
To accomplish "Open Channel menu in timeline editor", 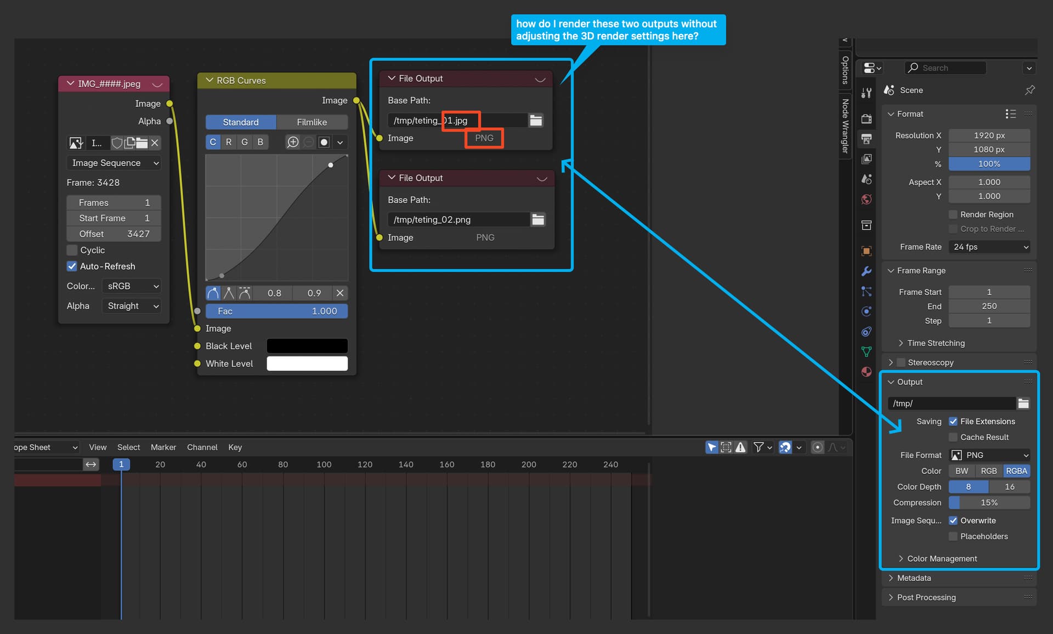I will click(x=202, y=448).
